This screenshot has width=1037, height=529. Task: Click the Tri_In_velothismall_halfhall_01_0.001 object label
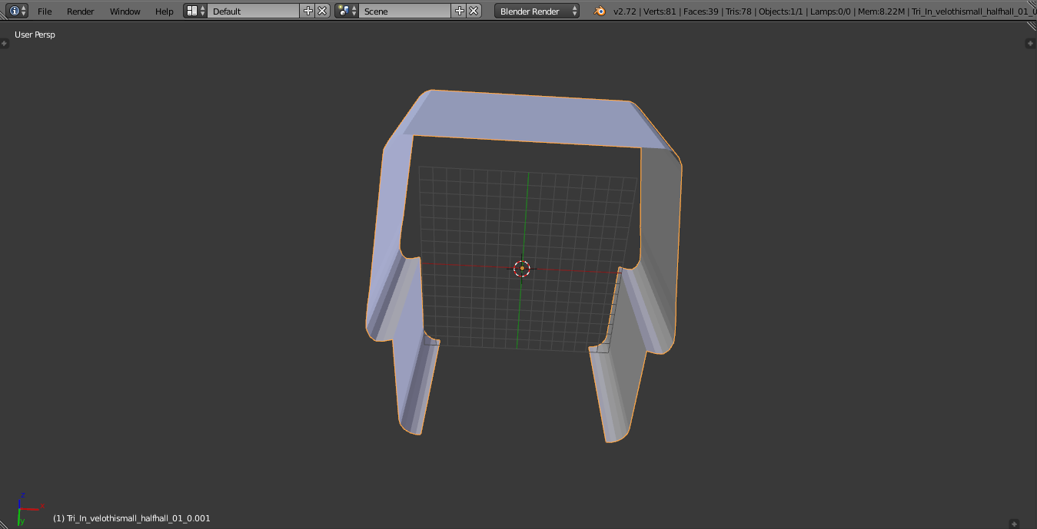pyautogui.click(x=131, y=518)
